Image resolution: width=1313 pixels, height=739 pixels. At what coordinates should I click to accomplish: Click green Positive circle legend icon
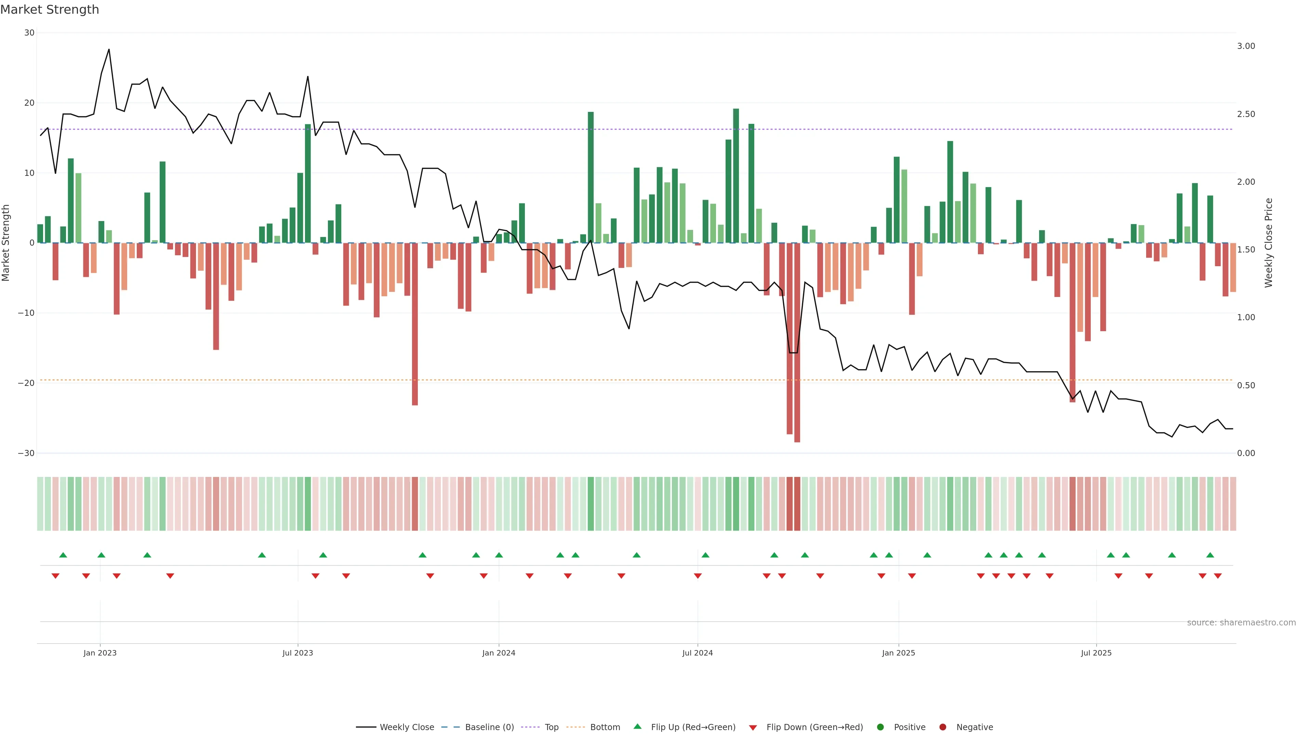pos(880,727)
